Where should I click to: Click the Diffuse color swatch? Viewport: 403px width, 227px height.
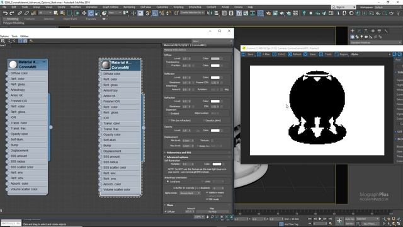pos(215,59)
